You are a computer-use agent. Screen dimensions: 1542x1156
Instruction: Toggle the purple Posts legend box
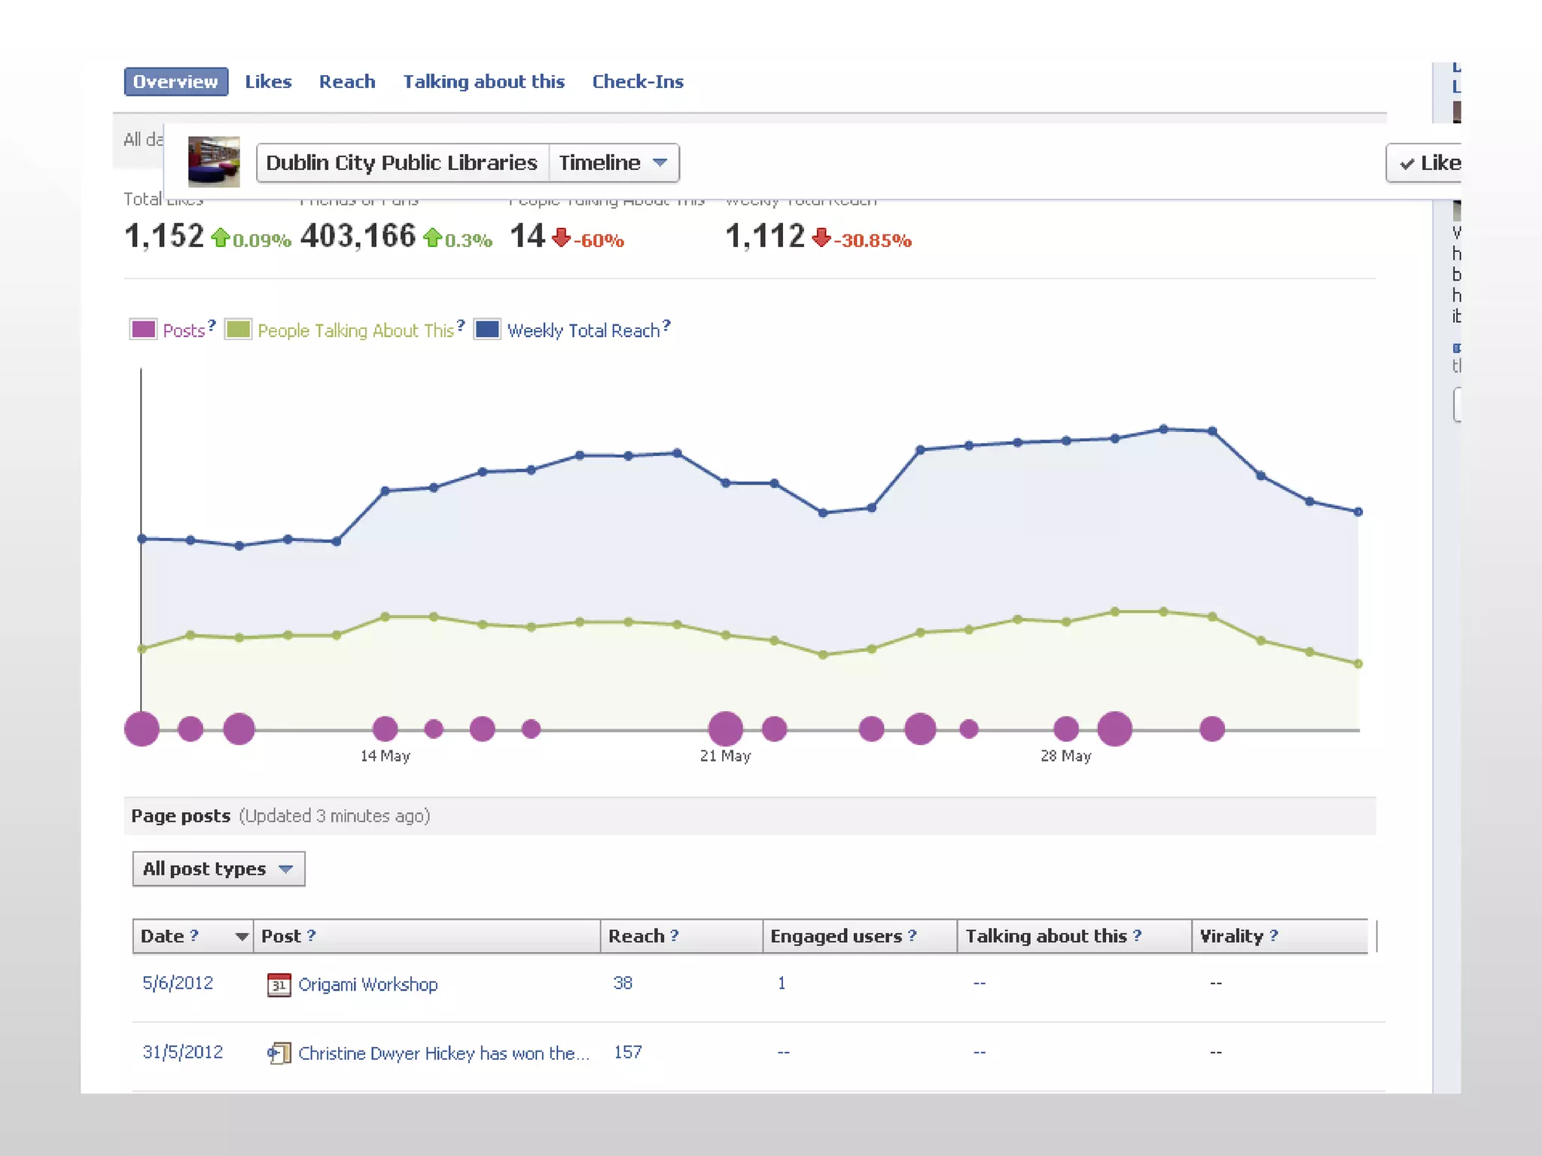click(x=143, y=330)
